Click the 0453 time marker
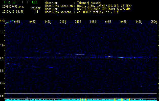This screenshot has width=159, height=101. pos(48,22)
